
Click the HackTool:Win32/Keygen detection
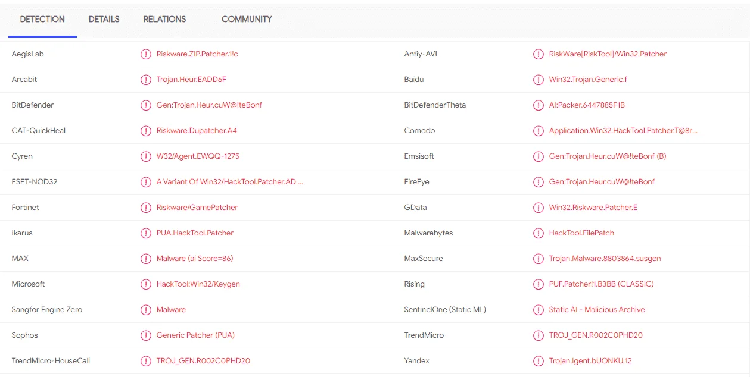coord(198,284)
